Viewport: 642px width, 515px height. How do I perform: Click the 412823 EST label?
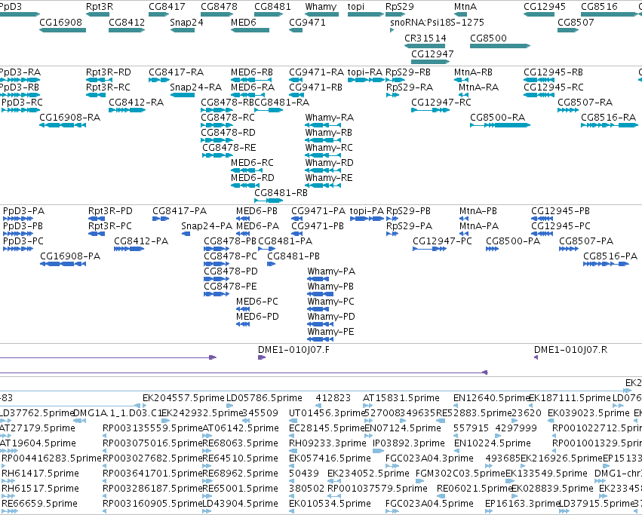pyautogui.click(x=333, y=398)
